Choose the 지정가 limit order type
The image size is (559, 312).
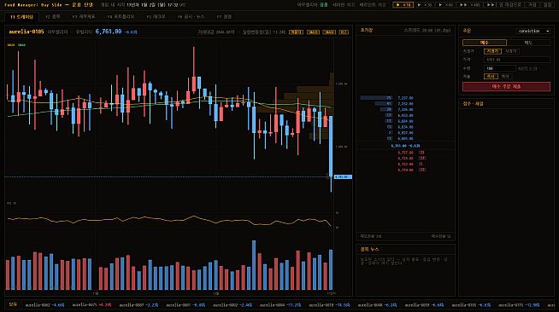click(492, 51)
